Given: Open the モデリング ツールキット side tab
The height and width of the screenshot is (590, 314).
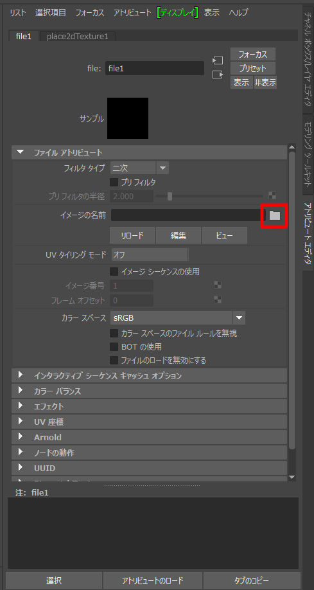Looking at the screenshot, I should point(308,153).
